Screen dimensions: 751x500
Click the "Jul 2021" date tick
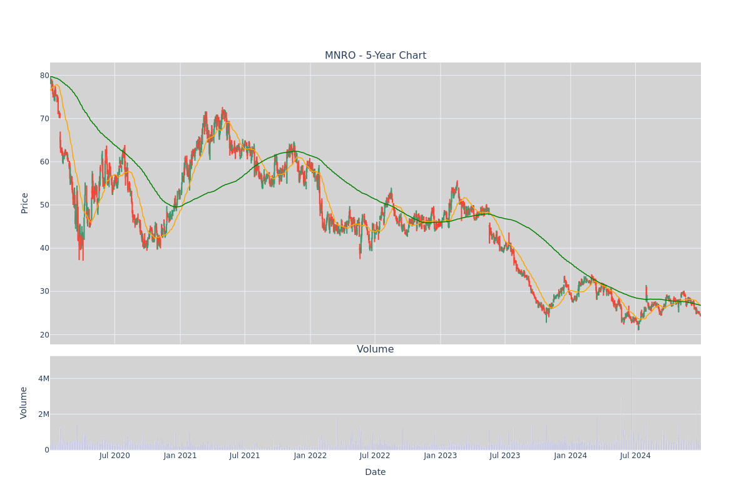tap(245, 456)
